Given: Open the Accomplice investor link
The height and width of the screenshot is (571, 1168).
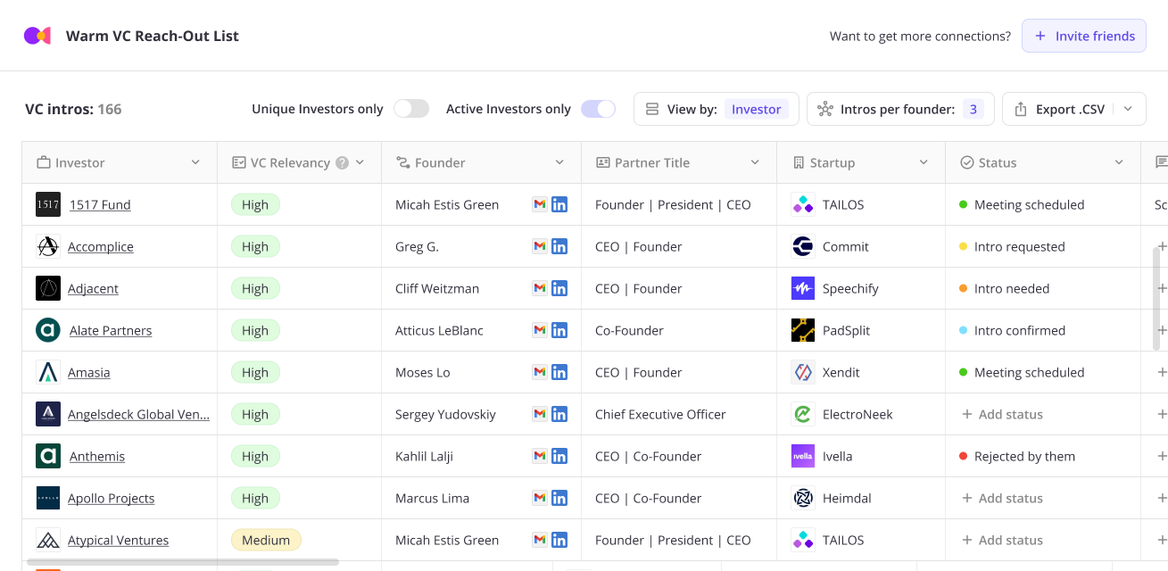Looking at the screenshot, I should coord(101,246).
